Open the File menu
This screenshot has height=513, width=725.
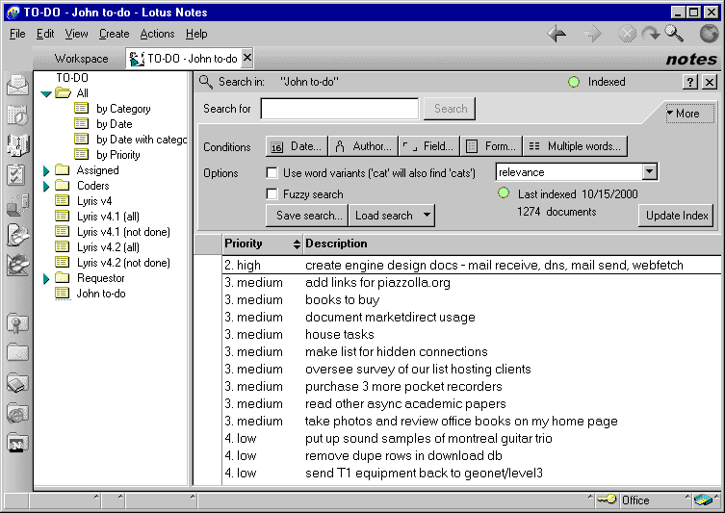pos(17,34)
